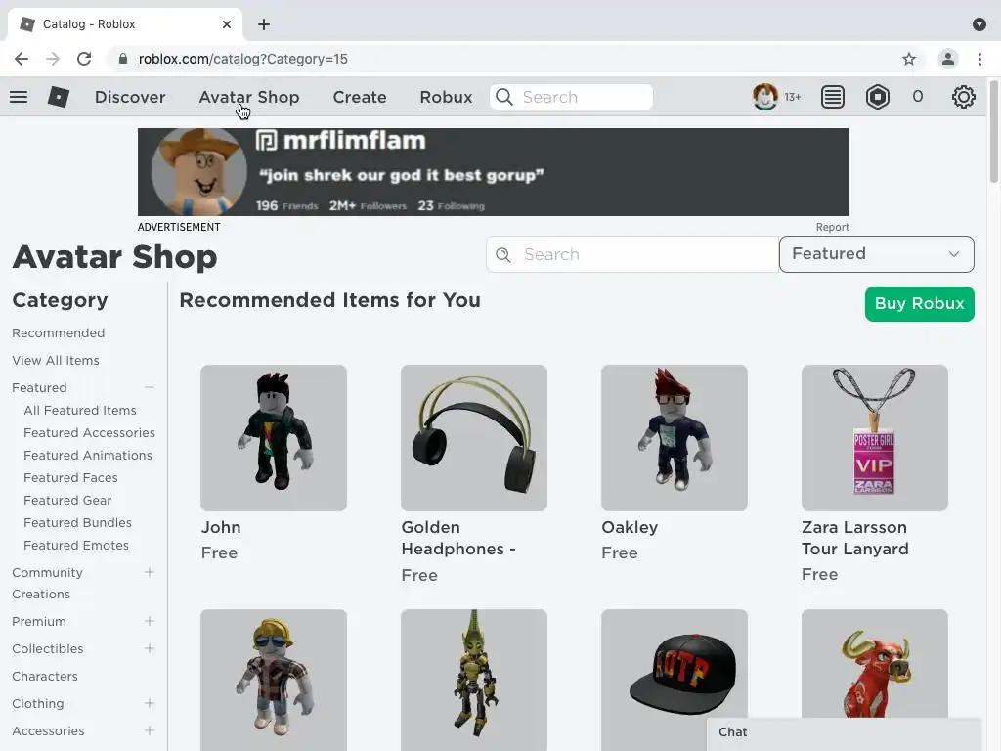Click magnifier icon in top navbar search

click(503, 97)
